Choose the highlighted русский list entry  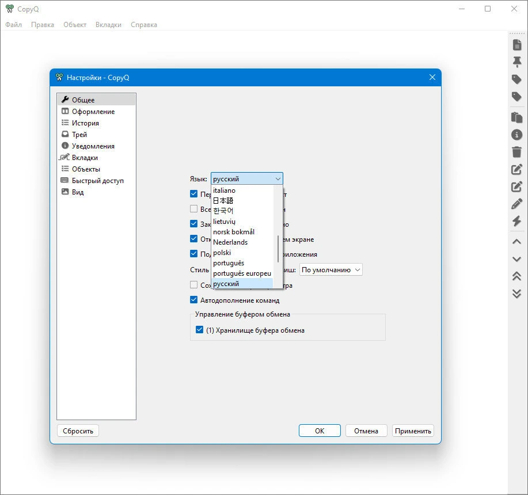[242, 284]
